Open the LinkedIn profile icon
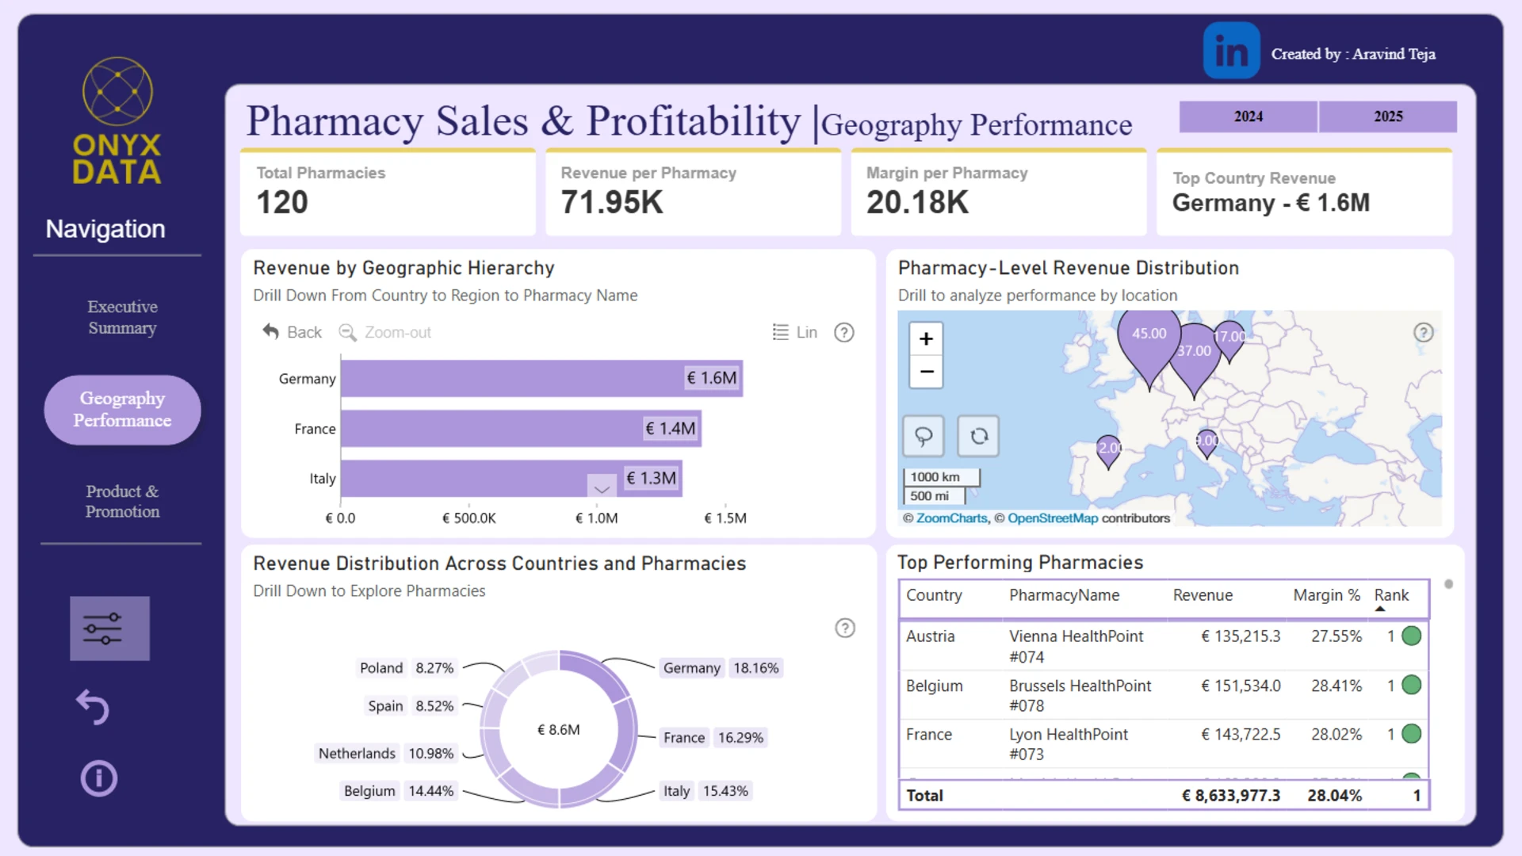This screenshot has width=1522, height=856. click(x=1231, y=51)
